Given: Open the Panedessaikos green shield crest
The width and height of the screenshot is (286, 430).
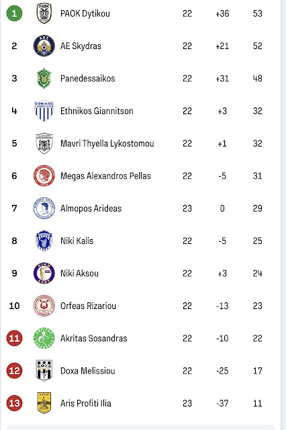Looking at the screenshot, I should coord(44,79).
